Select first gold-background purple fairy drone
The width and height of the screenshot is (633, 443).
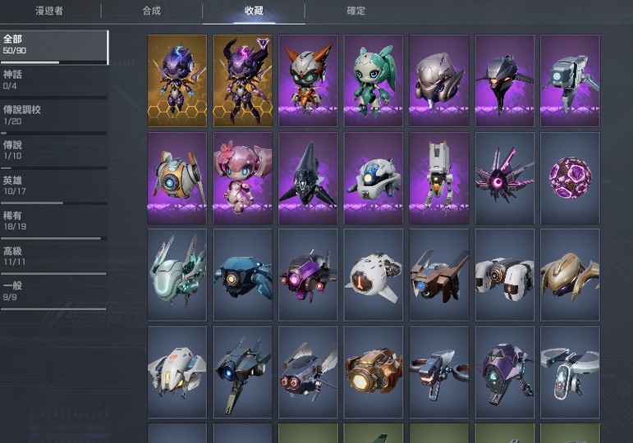[177, 80]
